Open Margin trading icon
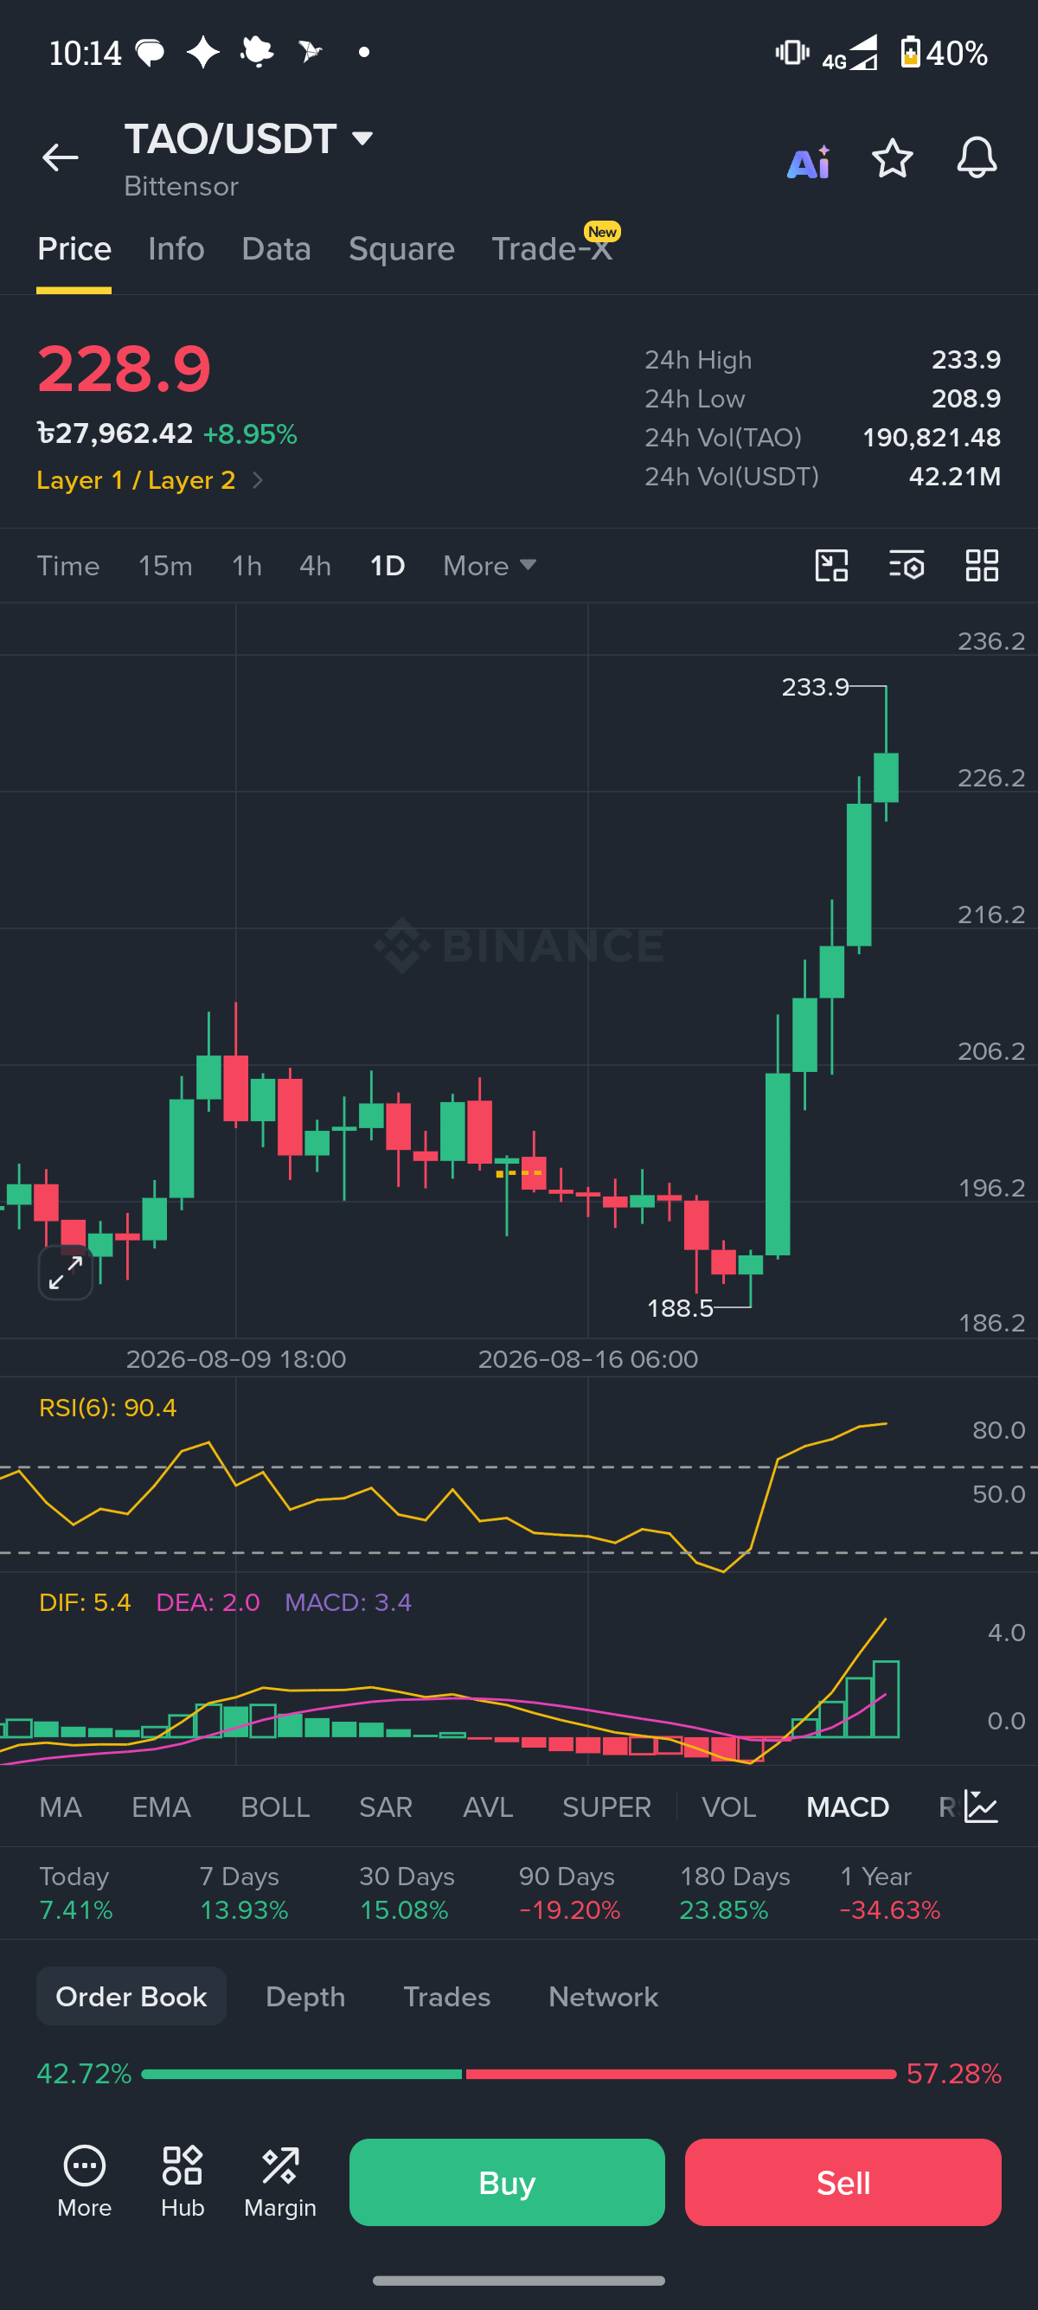Viewport: 1038px width, 2310px height. coord(279,2182)
